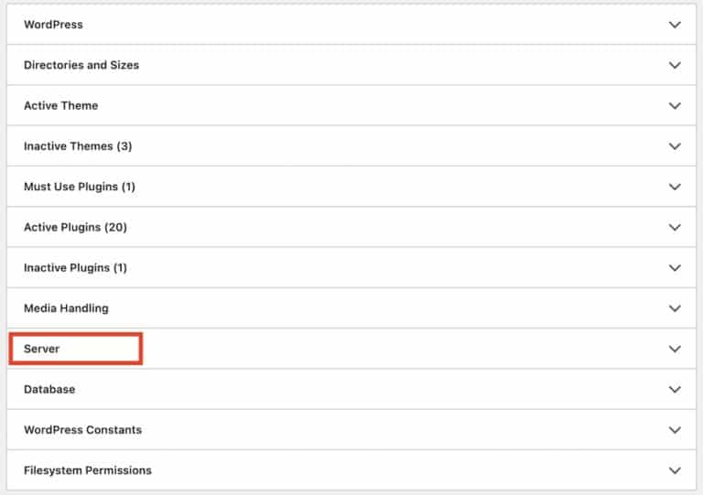The height and width of the screenshot is (495, 703).
Task: Expand the Server section chevron
Action: pyautogui.click(x=675, y=349)
